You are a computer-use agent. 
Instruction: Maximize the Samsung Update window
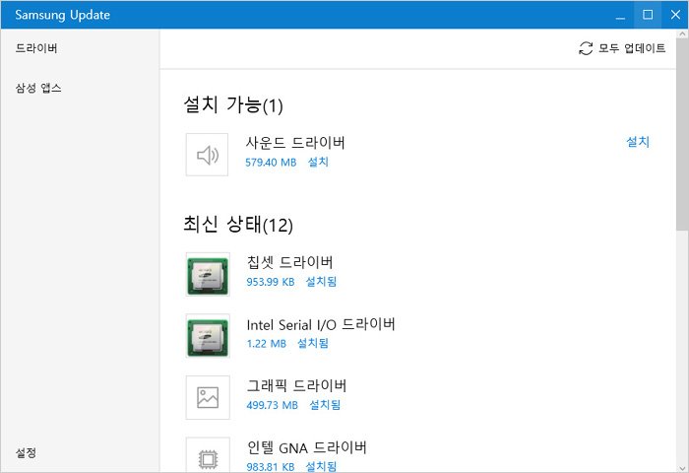click(648, 15)
